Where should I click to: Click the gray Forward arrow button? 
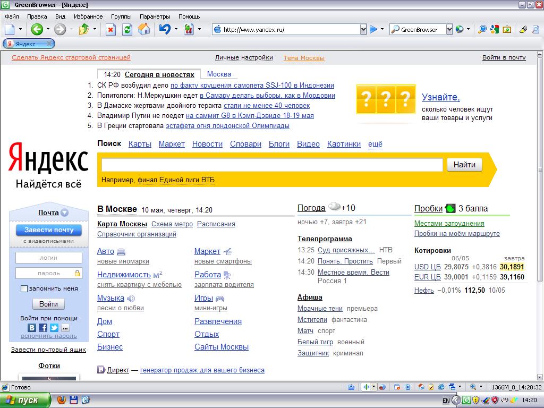(x=59, y=30)
